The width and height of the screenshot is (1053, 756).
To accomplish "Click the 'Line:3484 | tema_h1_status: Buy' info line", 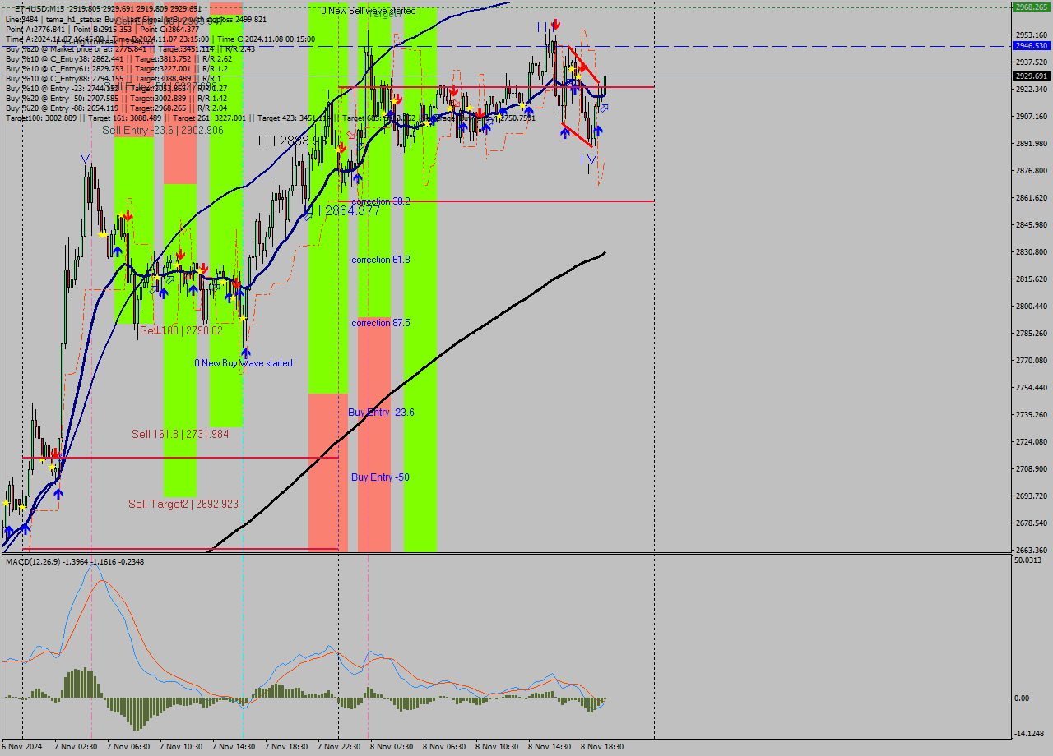I will 136,19.
